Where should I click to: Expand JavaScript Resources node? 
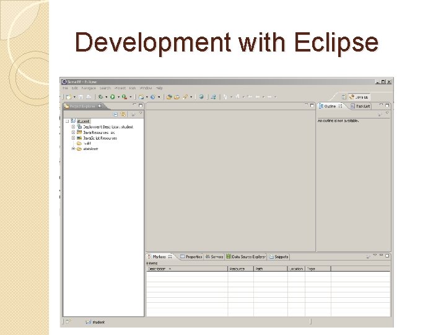click(x=73, y=138)
